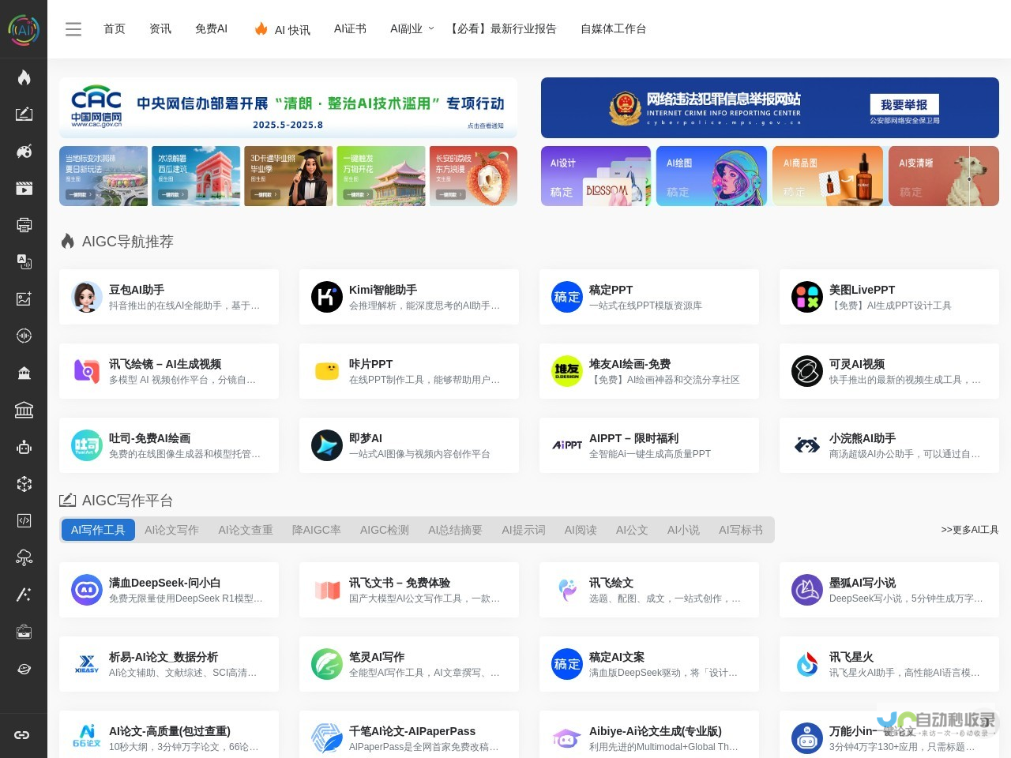This screenshot has width=1011, height=758.
Task: Switch to the 降AIGC率 tab
Action: pos(317,530)
